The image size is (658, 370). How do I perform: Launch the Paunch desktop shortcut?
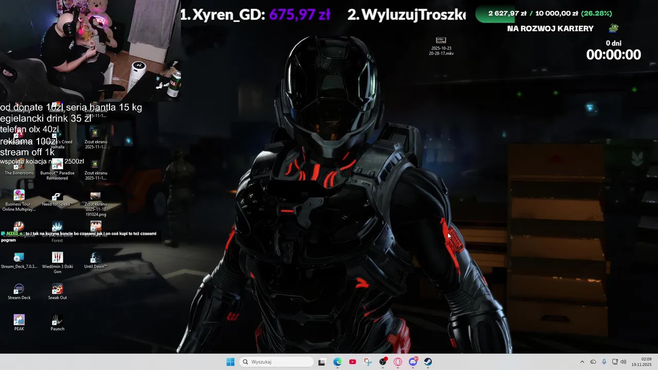pos(57,323)
